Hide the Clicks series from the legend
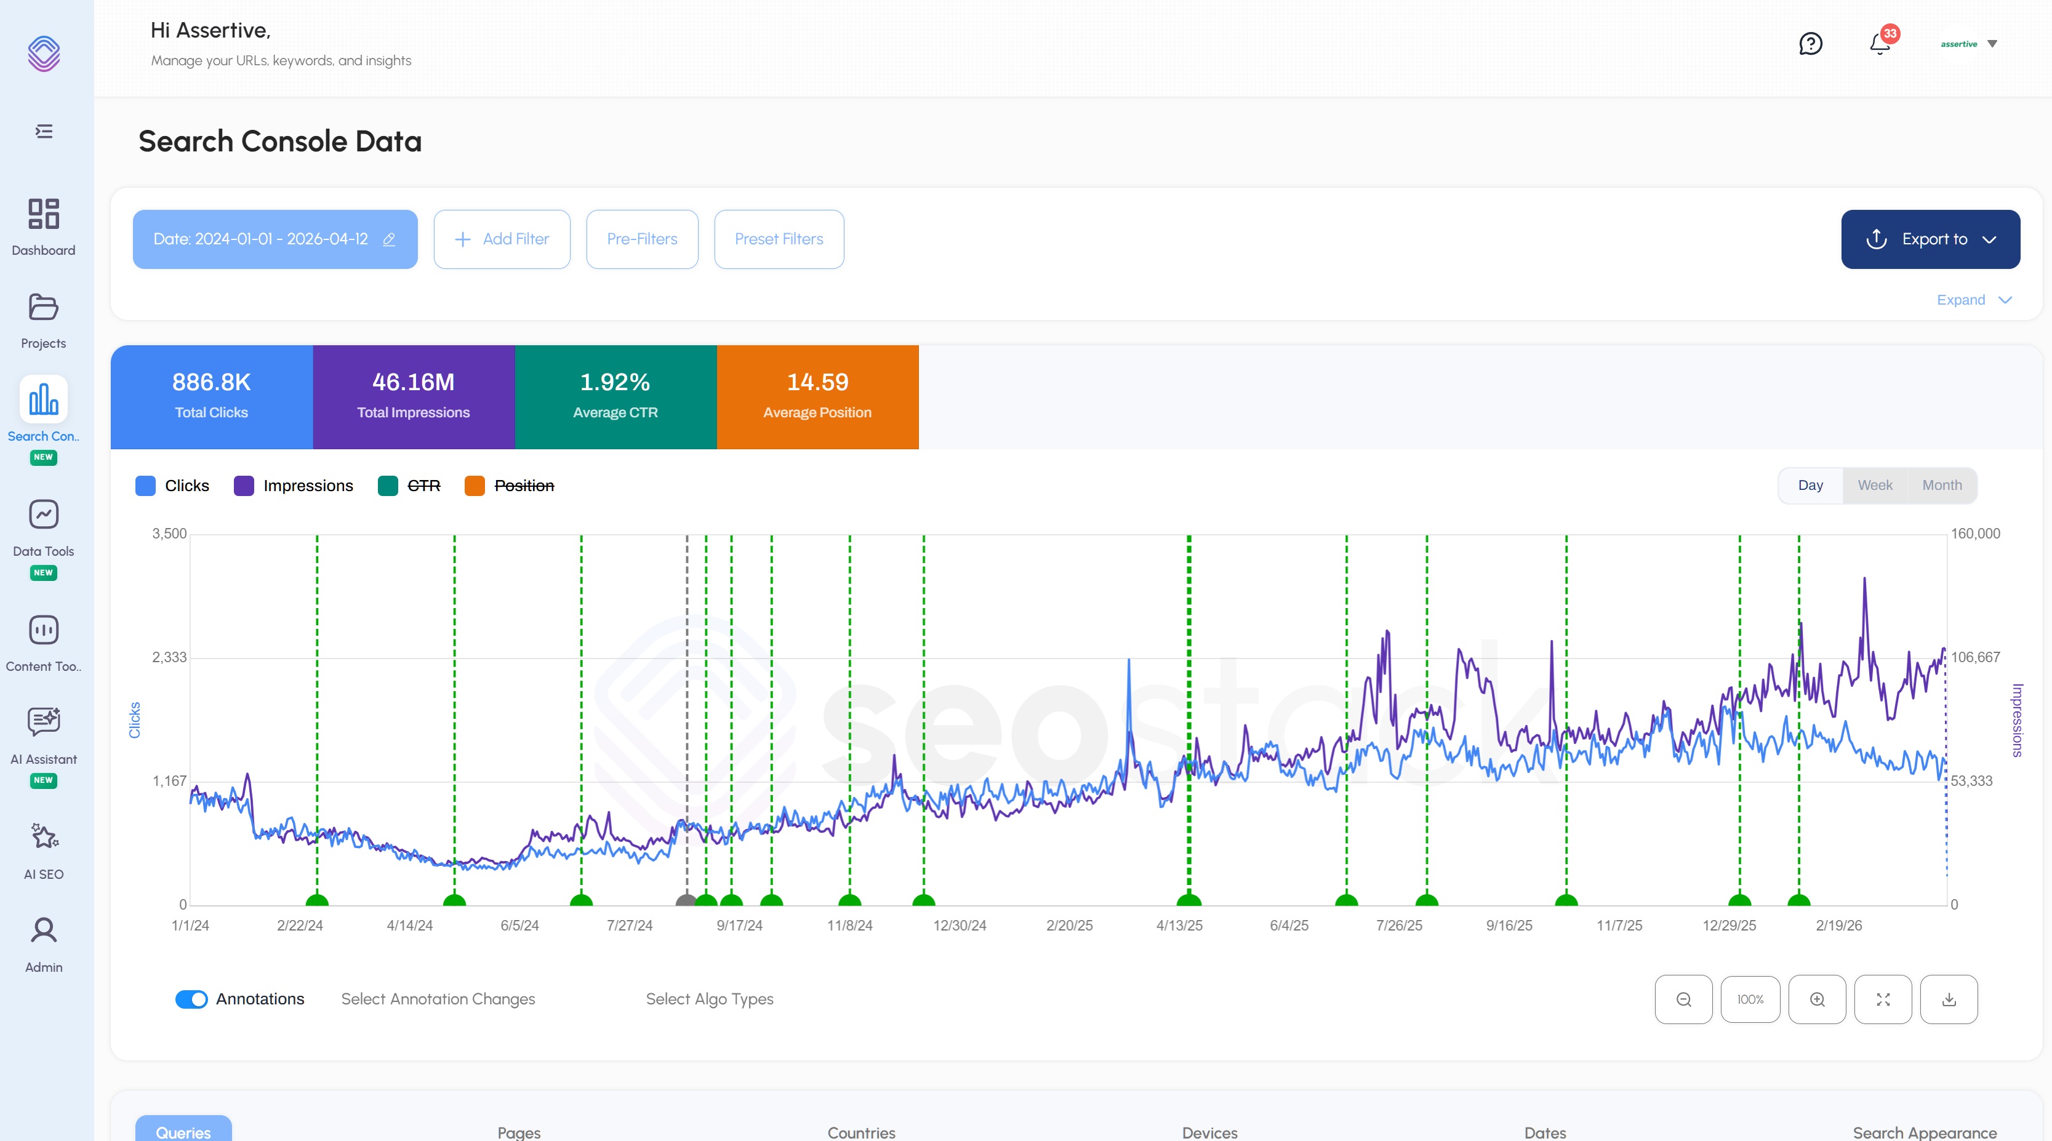 tap(186, 485)
